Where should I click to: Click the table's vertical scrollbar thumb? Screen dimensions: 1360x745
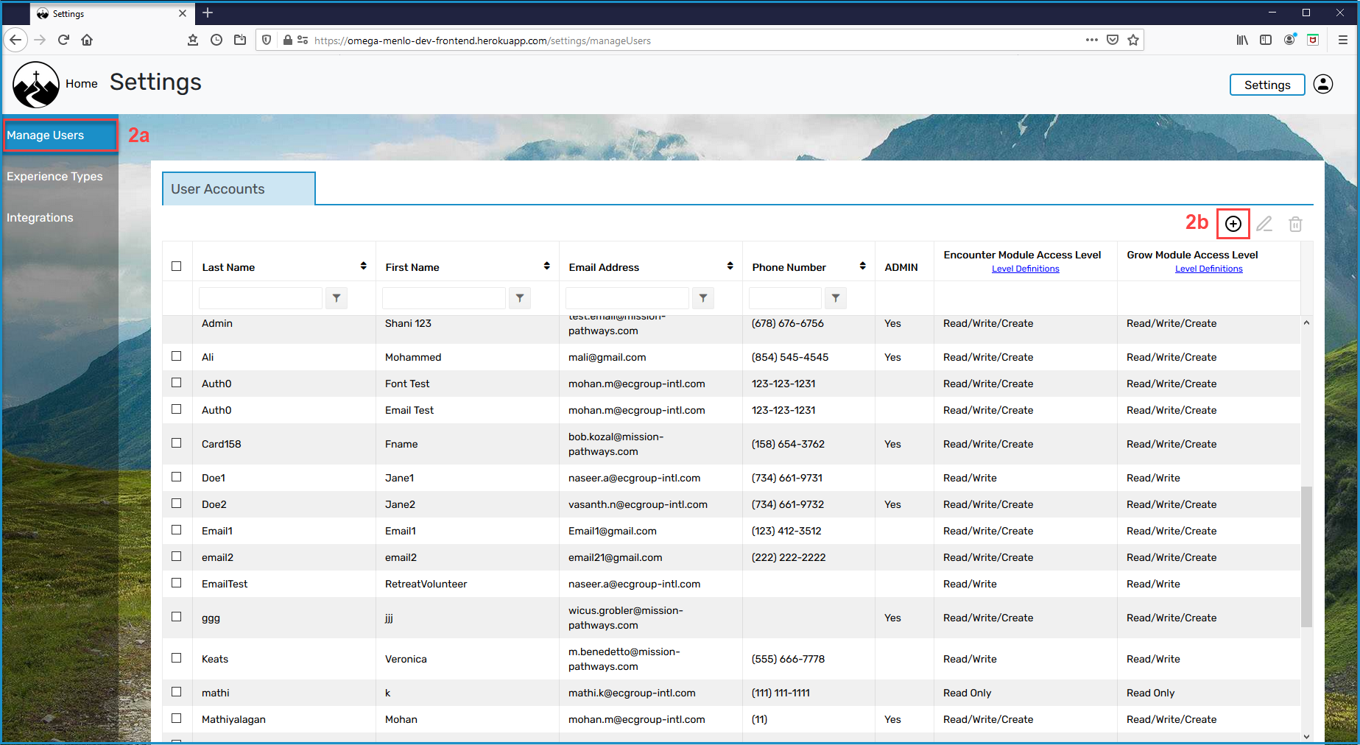point(1307,557)
